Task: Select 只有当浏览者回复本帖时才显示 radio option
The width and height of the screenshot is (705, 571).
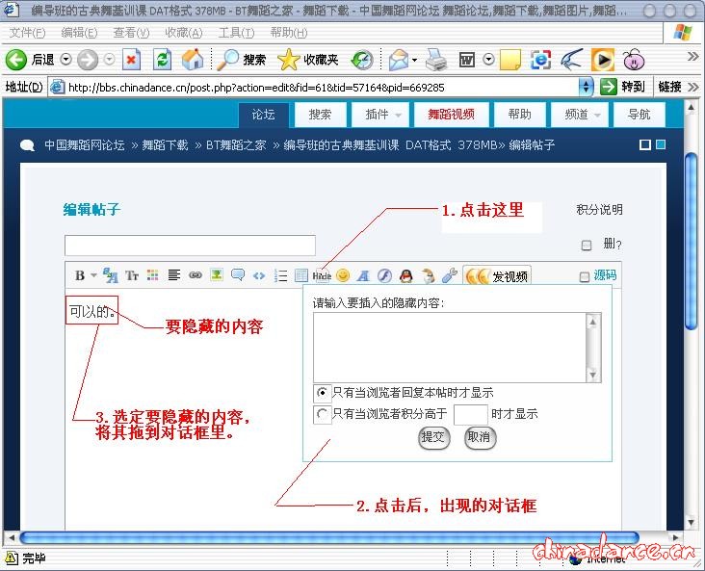Action: click(x=322, y=393)
